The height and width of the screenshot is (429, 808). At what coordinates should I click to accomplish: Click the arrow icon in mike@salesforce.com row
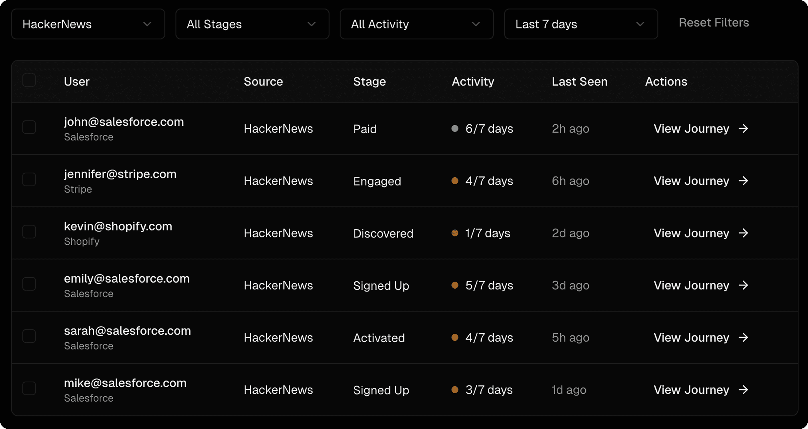click(x=744, y=390)
